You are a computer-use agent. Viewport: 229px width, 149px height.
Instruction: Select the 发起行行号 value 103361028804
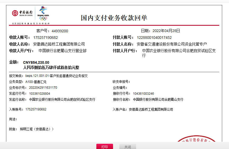pos(39,93)
